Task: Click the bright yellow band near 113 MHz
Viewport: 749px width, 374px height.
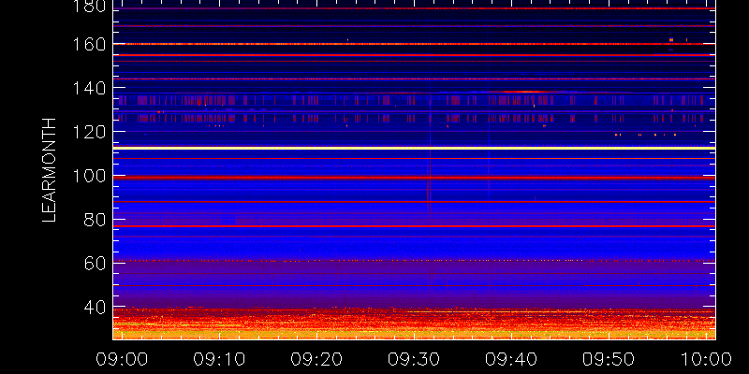Action: point(414,148)
